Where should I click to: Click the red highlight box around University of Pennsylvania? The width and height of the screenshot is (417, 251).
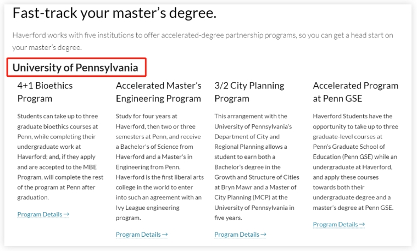pos(76,67)
